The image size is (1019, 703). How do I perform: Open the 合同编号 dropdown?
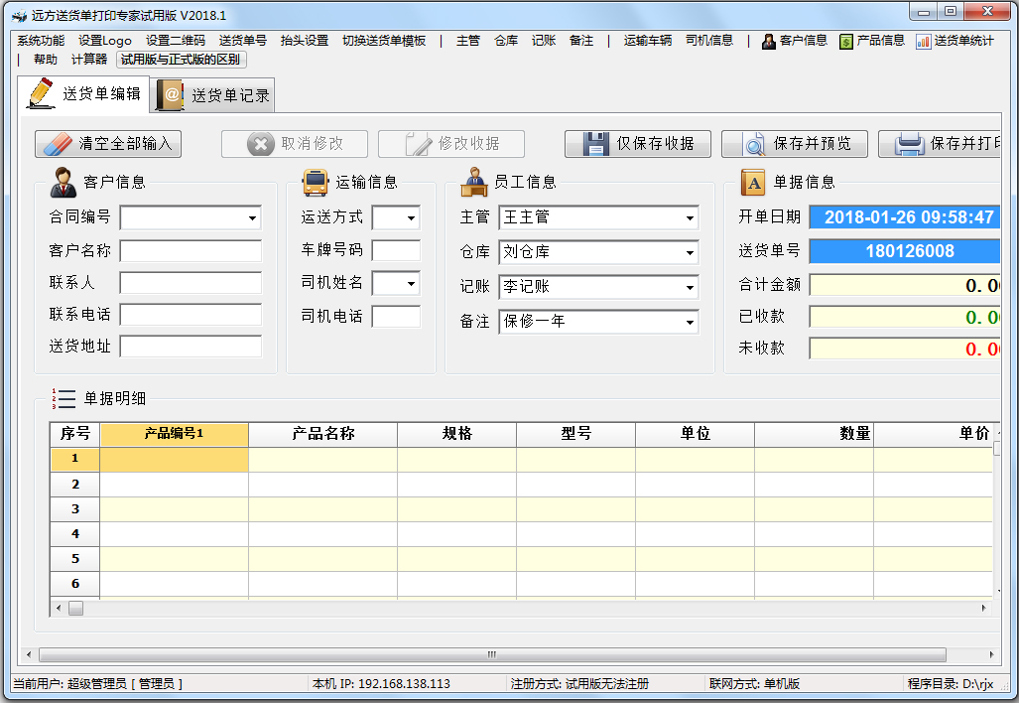252,218
